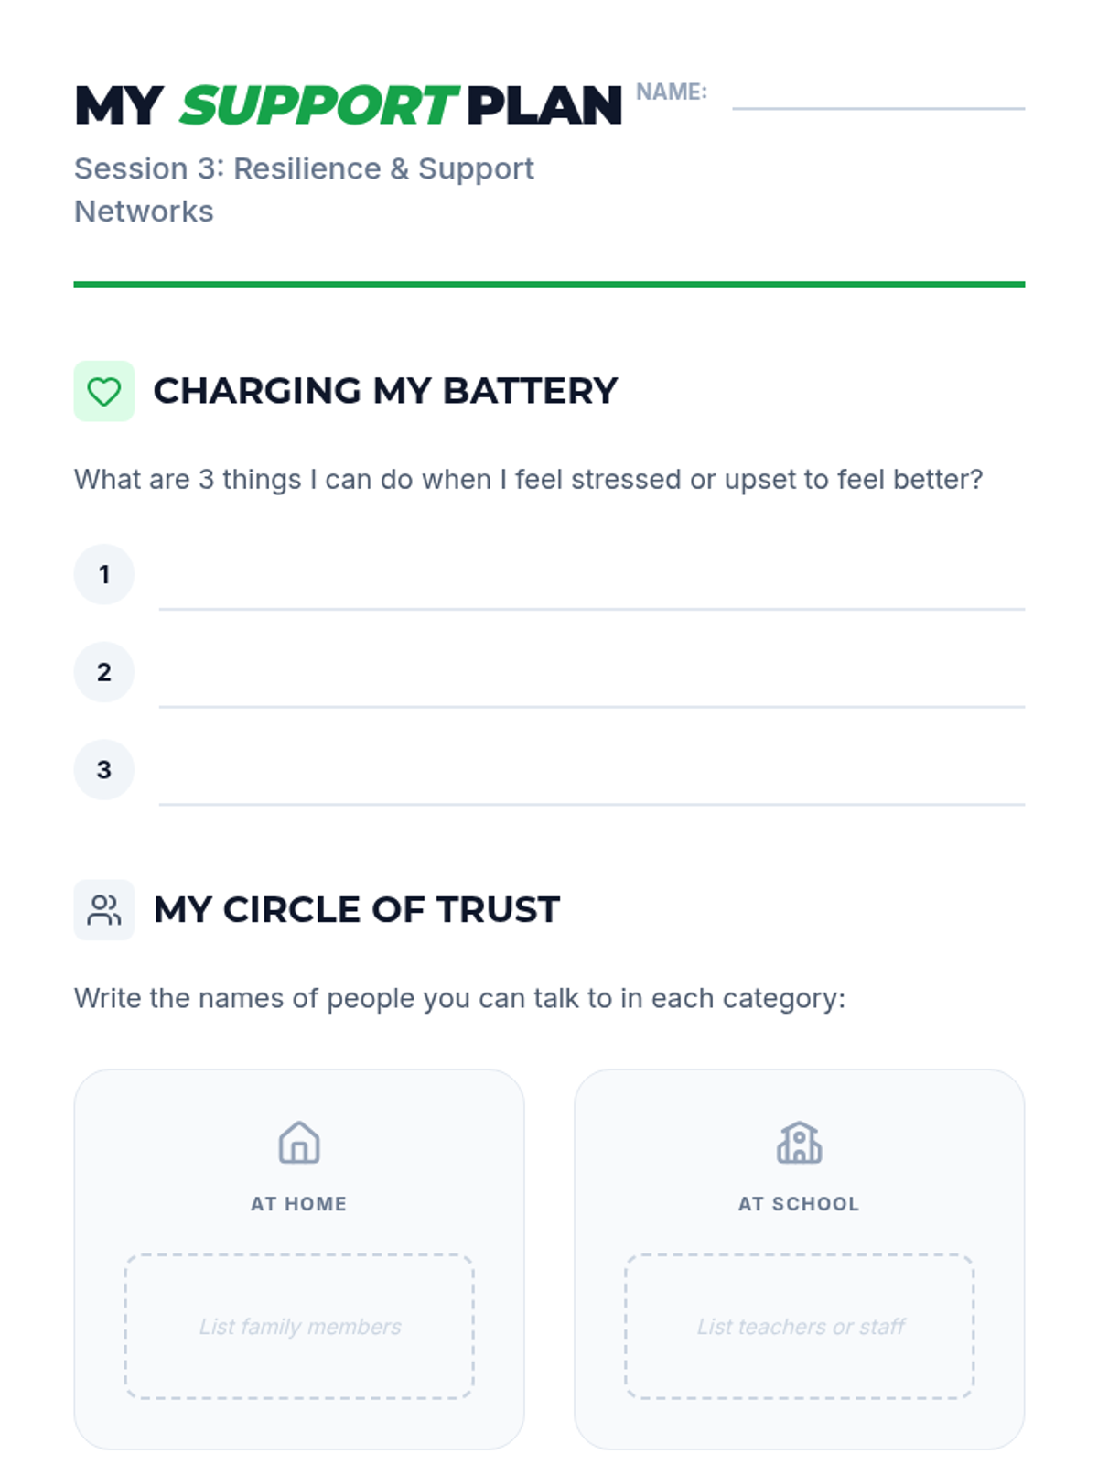Screen dimensions: 1098x1465
Task: Click the 'List family members' box
Action: 299,1326
